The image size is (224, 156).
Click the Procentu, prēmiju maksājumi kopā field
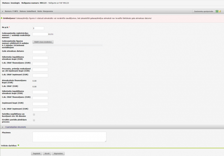pyautogui.click(x=40, y=70)
